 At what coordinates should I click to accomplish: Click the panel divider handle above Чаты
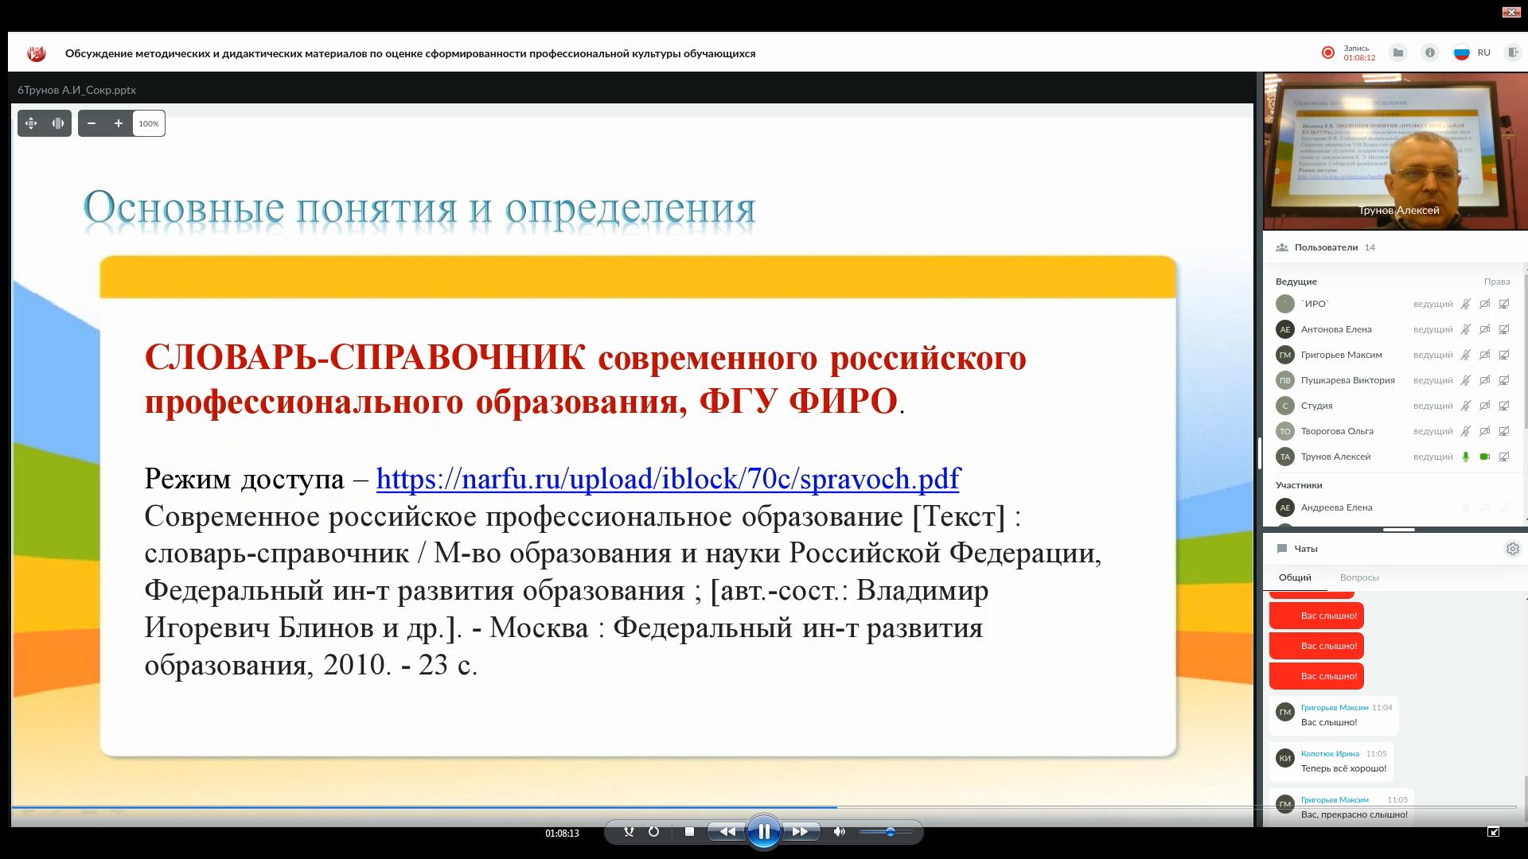pyautogui.click(x=1398, y=530)
